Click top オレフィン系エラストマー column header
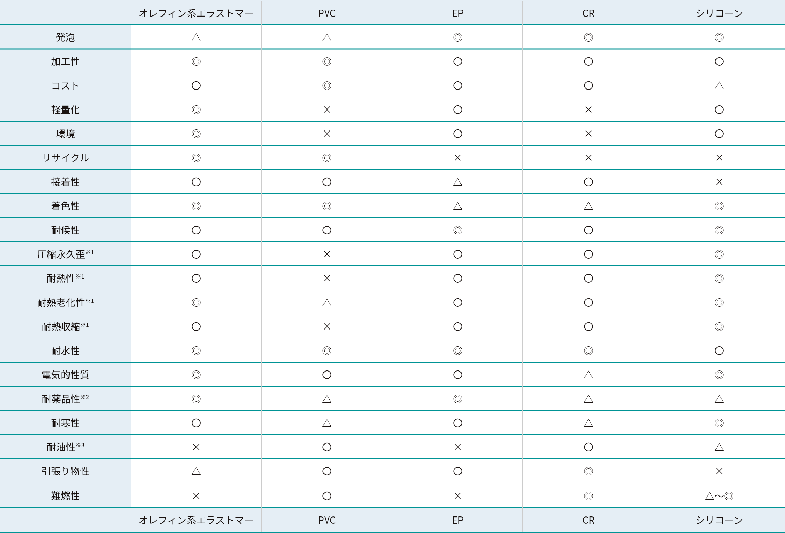785x533 pixels. (196, 13)
